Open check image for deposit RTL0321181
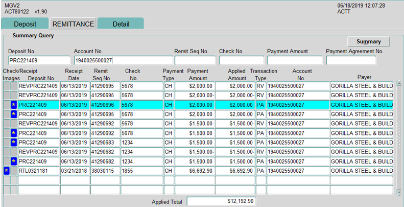404x207 pixels. point(7,170)
